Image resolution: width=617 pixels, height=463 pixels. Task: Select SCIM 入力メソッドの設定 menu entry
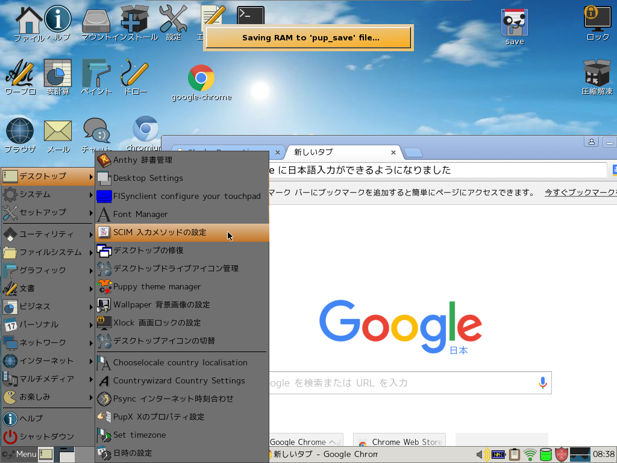pyautogui.click(x=182, y=232)
